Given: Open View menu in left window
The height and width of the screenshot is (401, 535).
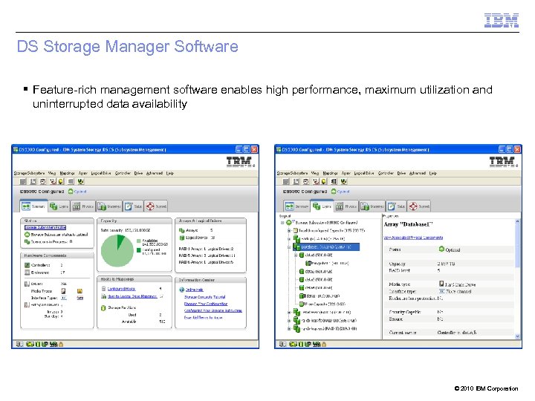Looking at the screenshot, I should coord(52,173).
